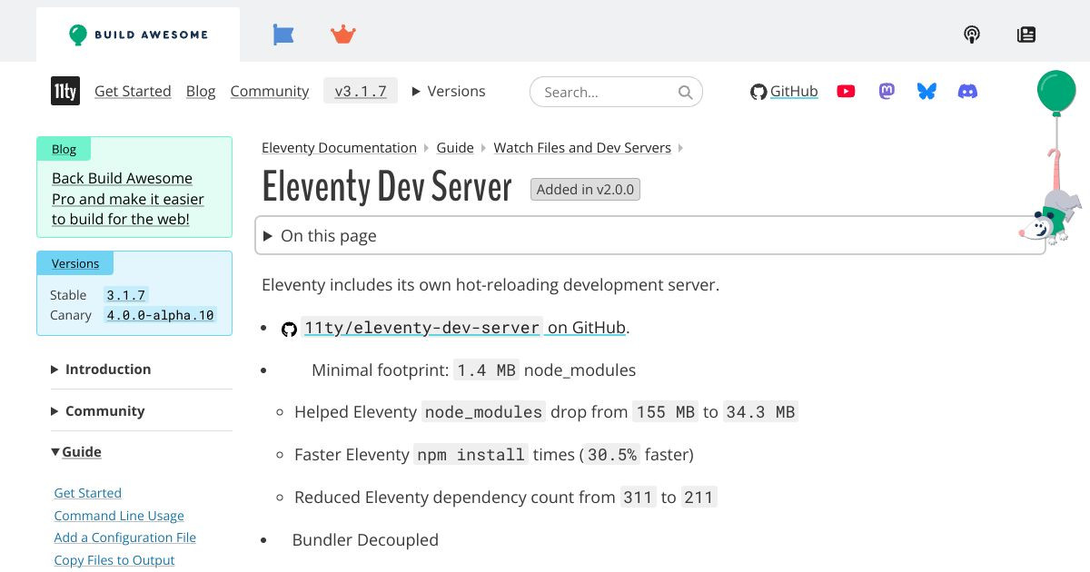The height and width of the screenshot is (572, 1090).
Task: Open Command Line Usage page
Action: tap(119, 516)
